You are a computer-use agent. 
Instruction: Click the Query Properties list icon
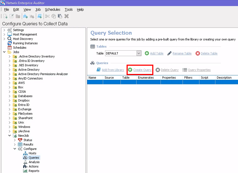[185, 70]
